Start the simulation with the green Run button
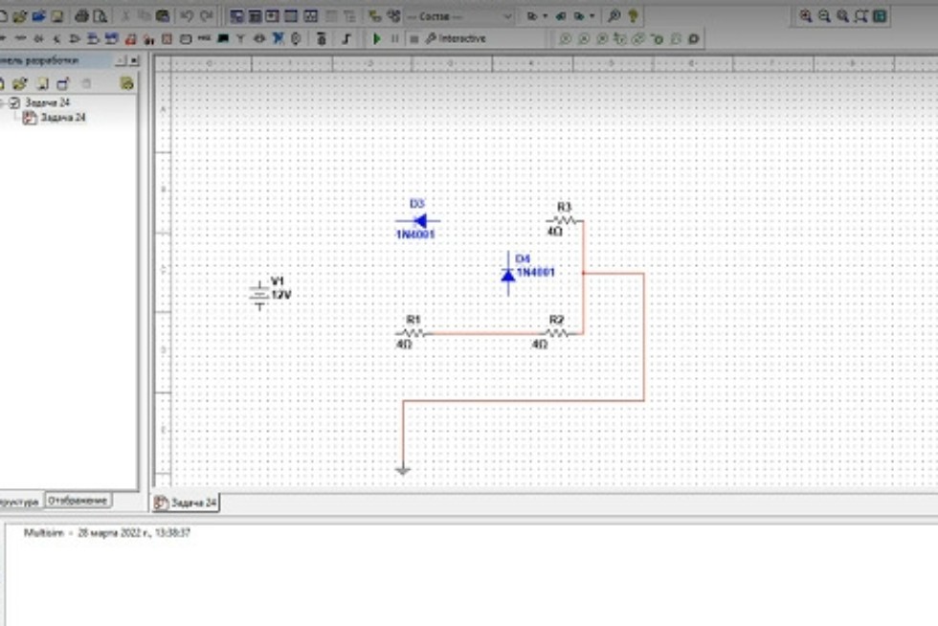 tap(377, 38)
